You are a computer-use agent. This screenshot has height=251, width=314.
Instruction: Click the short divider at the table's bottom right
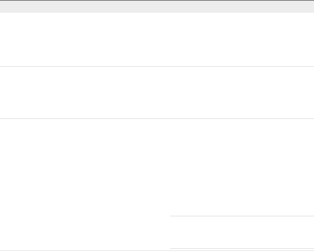pyautogui.click(x=242, y=248)
